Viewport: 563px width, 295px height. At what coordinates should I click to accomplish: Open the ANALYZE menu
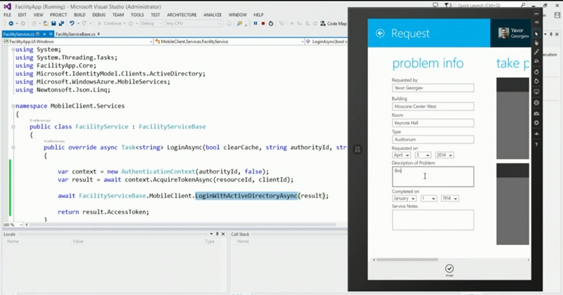coord(213,15)
